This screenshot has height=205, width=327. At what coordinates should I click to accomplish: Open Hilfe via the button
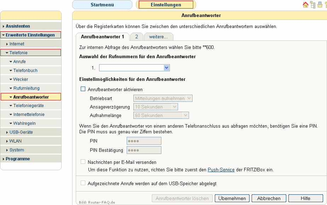tap(305, 198)
